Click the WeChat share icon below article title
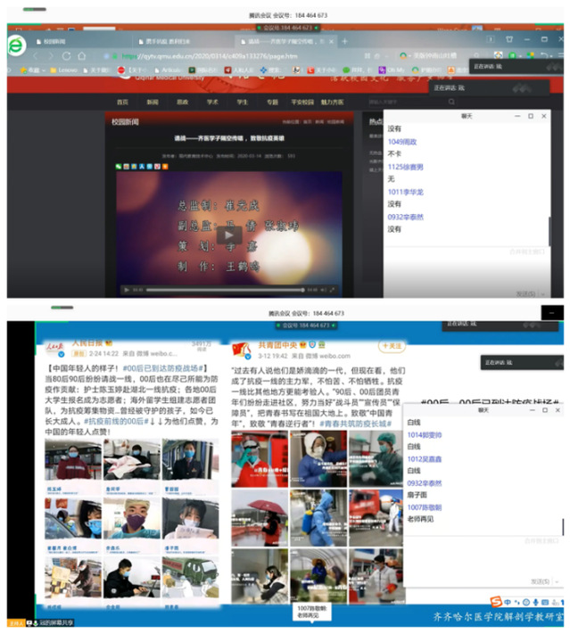Viewport: 570px width, 634px height. point(120,167)
